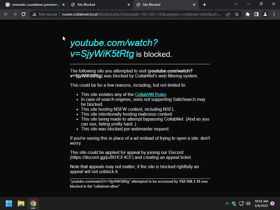
Task: Go back to the previous page
Action: (x=6, y=14)
